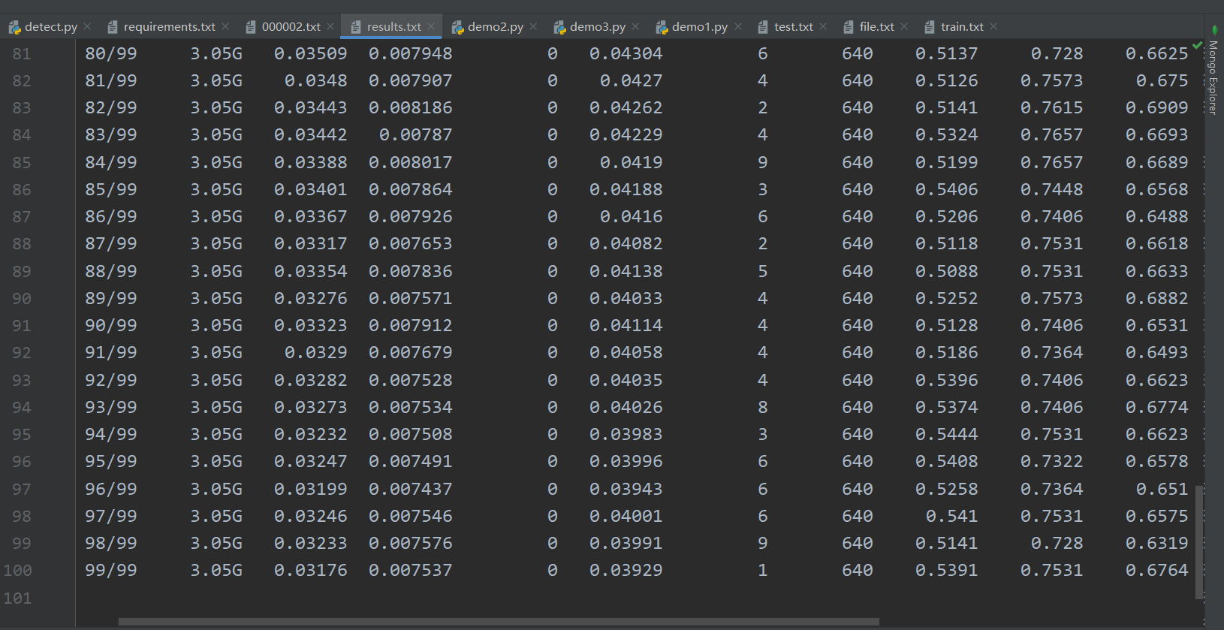The width and height of the screenshot is (1224, 630).
Task: Close the file.txt tab
Action: pos(904,26)
